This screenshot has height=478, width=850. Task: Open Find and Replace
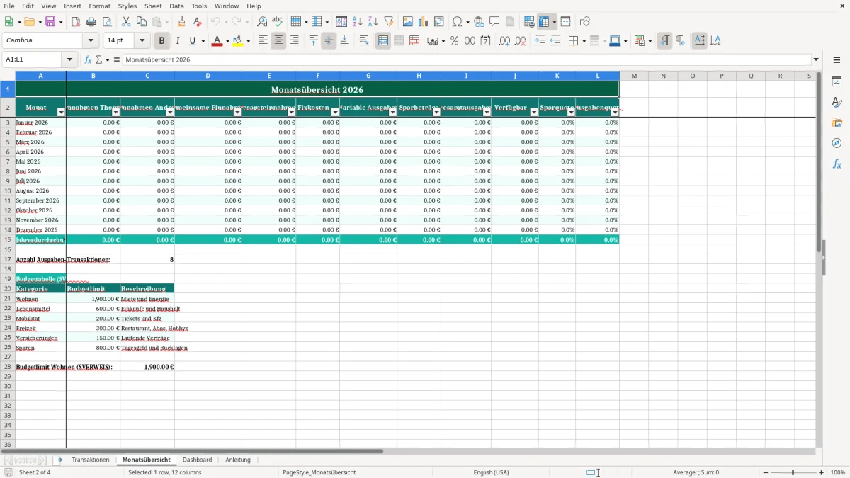[x=262, y=22]
